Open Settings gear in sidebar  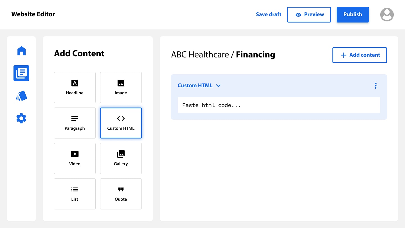(x=21, y=118)
